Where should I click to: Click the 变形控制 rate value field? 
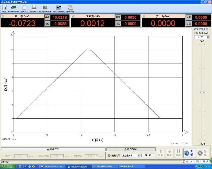coord(90,156)
